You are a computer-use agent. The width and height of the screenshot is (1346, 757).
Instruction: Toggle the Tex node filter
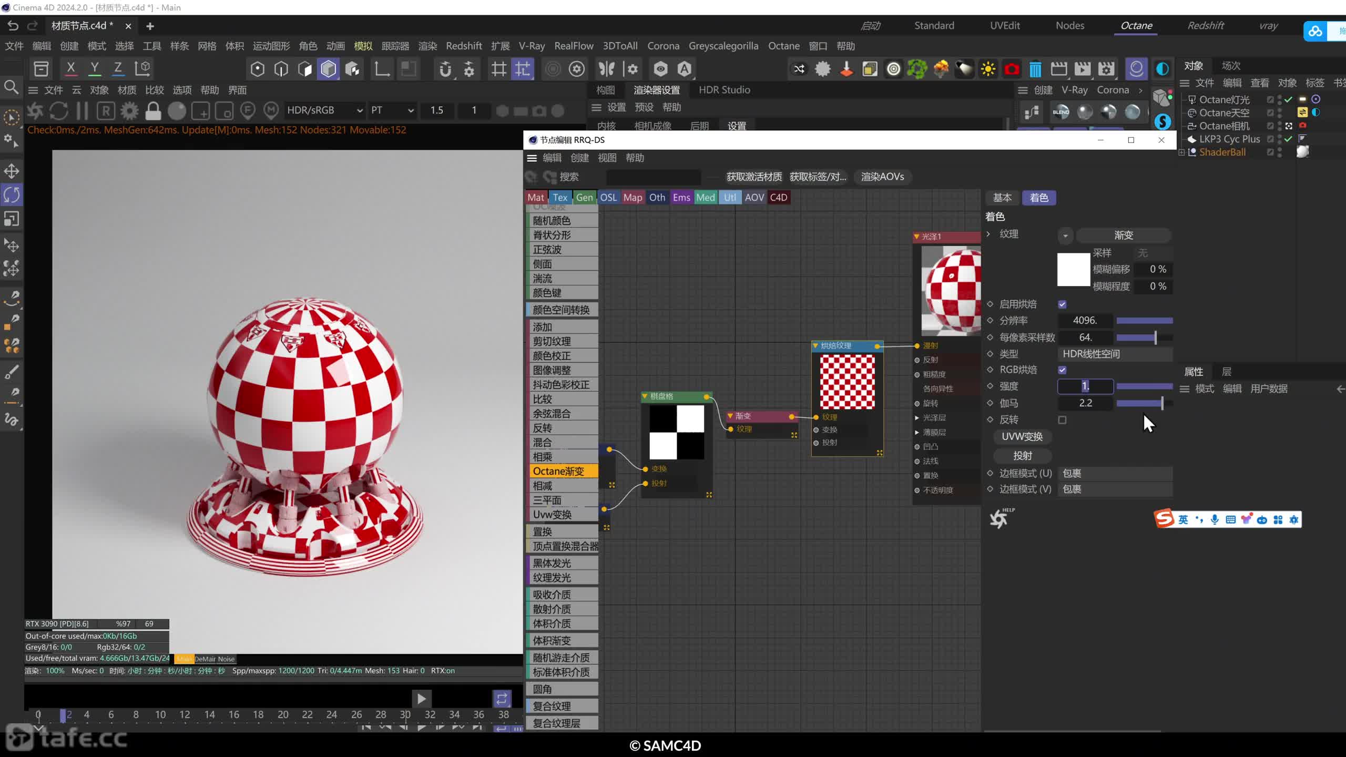click(x=560, y=198)
